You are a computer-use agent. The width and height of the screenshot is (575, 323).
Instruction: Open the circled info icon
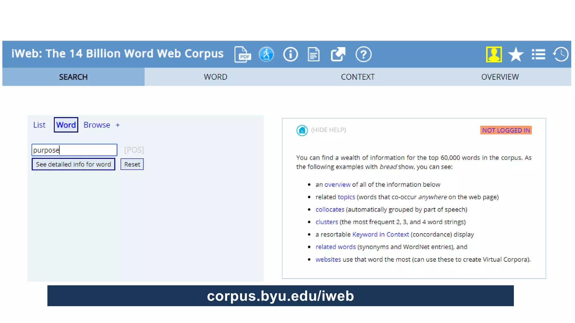click(x=290, y=54)
